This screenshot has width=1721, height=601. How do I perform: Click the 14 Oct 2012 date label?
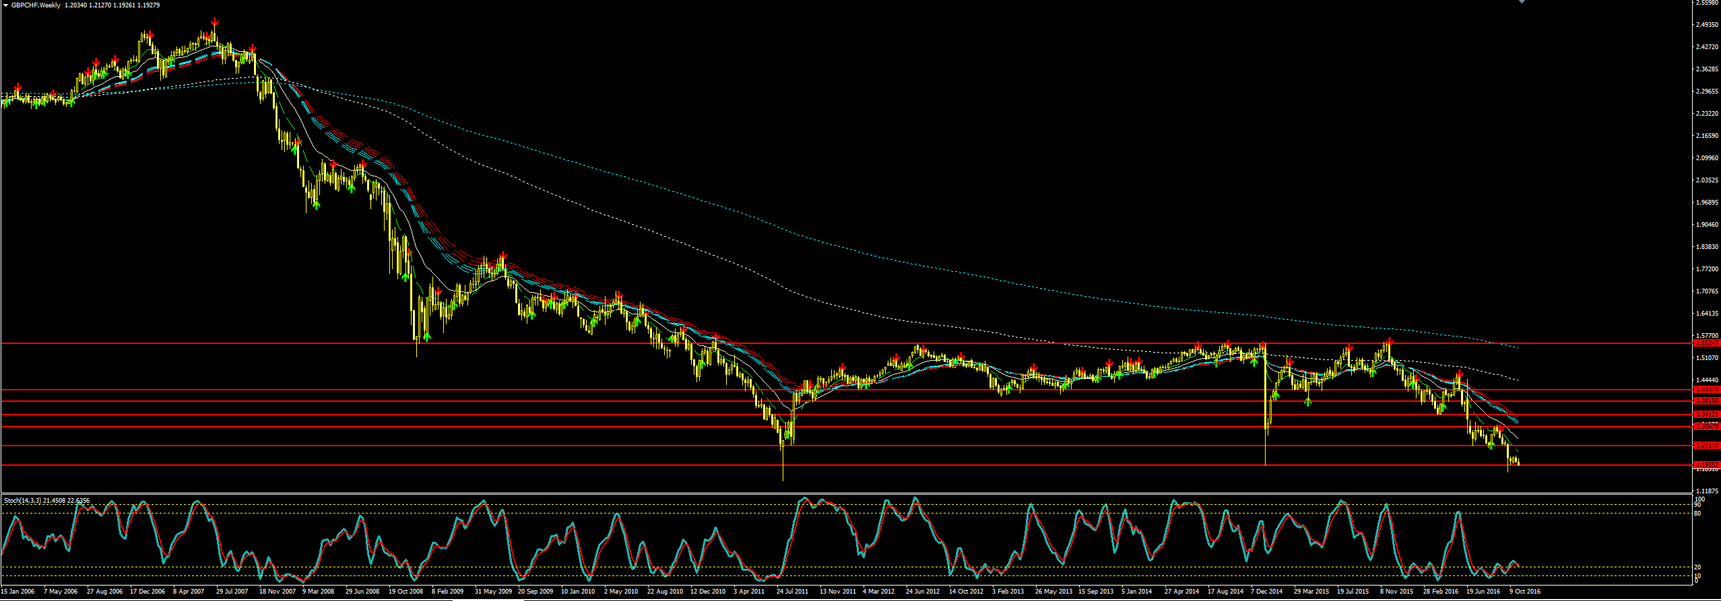[x=967, y=592]
